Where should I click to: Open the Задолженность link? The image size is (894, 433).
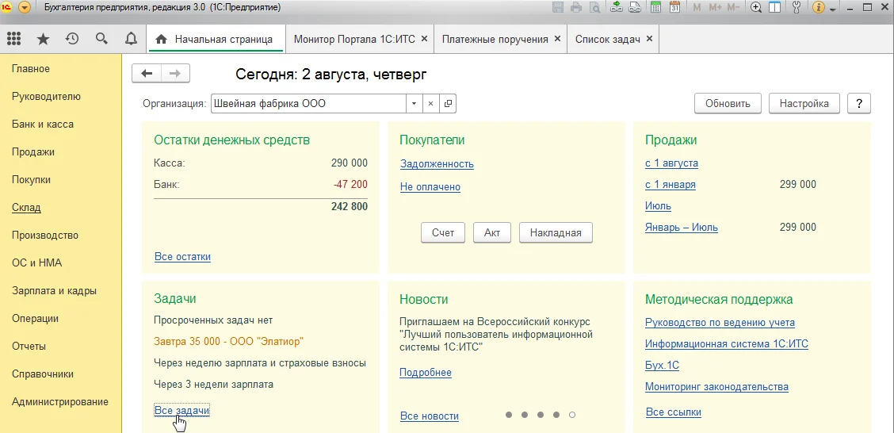pyautogui.click(x=437, y=164)
